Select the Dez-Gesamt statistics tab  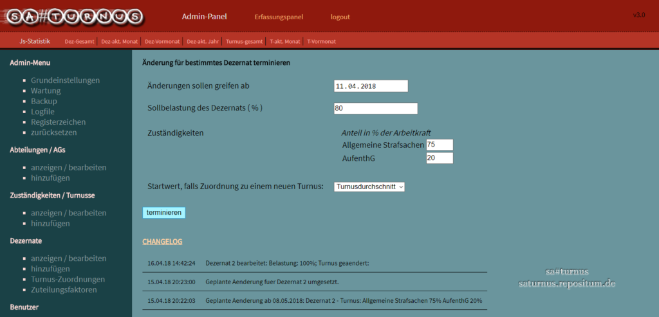[x=80, y=42]
